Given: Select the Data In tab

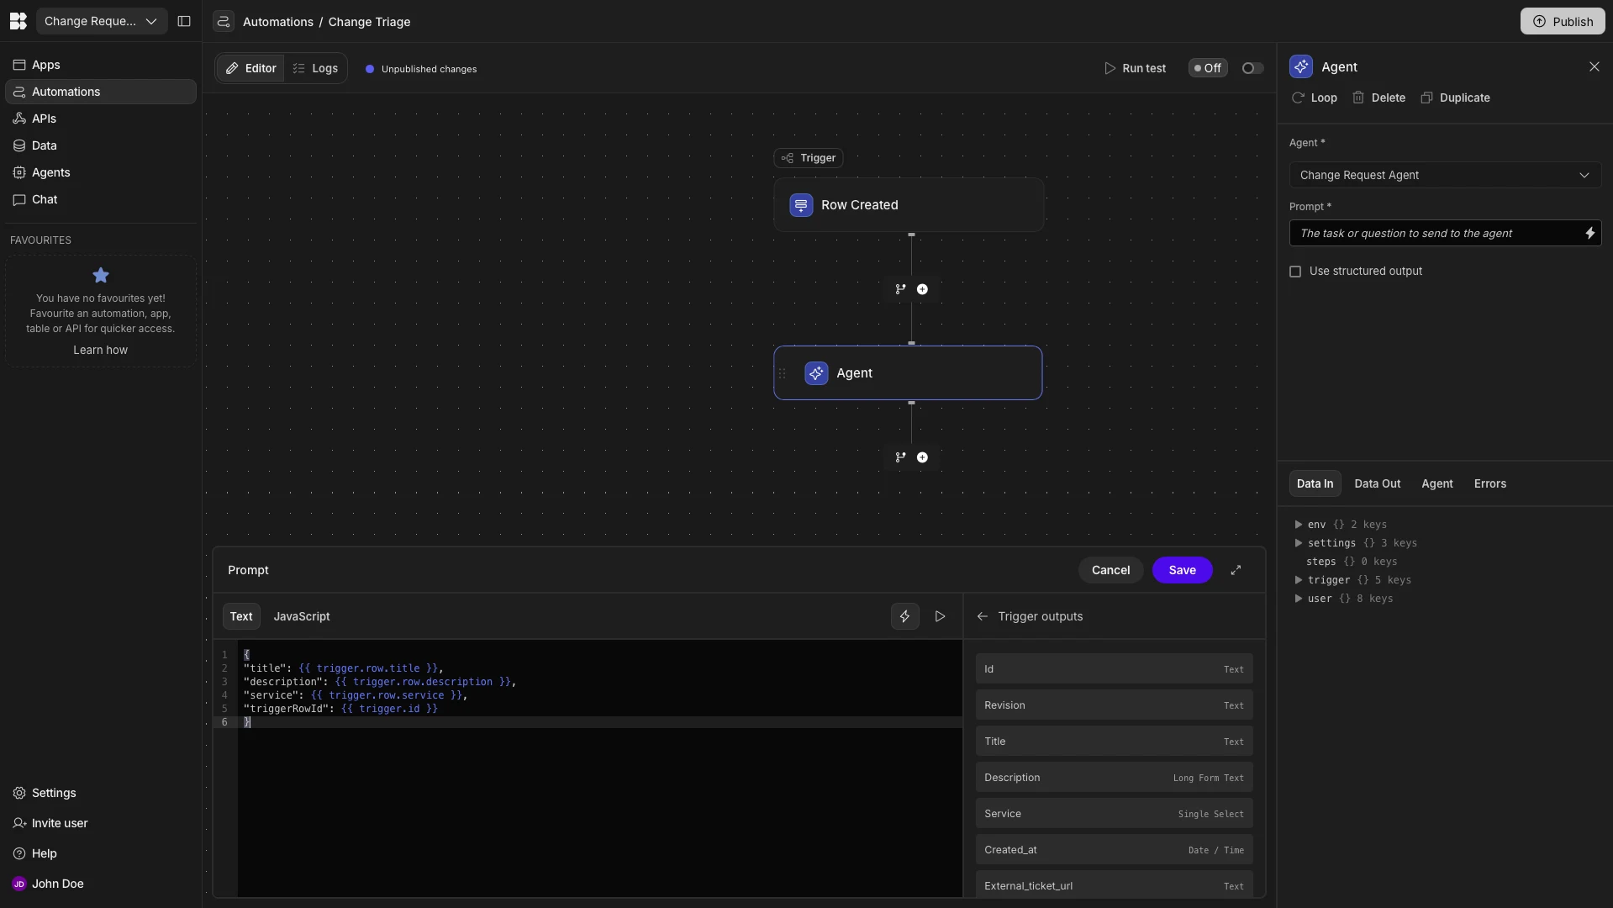Looking at the screenshot, I should click(x=1315, y=483).
